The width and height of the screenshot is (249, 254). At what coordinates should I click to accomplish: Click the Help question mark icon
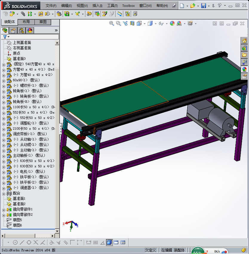tap(219, 5)
